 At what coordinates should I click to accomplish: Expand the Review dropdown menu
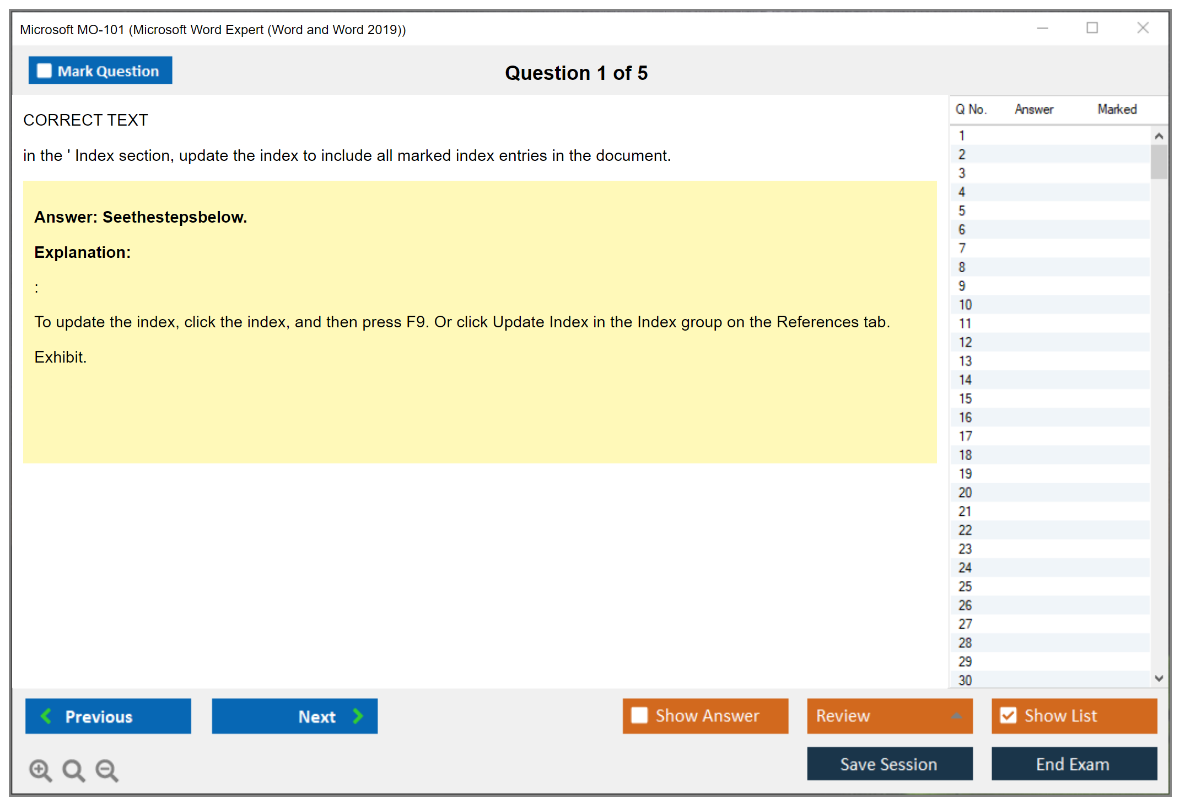[x=956, y=716]
